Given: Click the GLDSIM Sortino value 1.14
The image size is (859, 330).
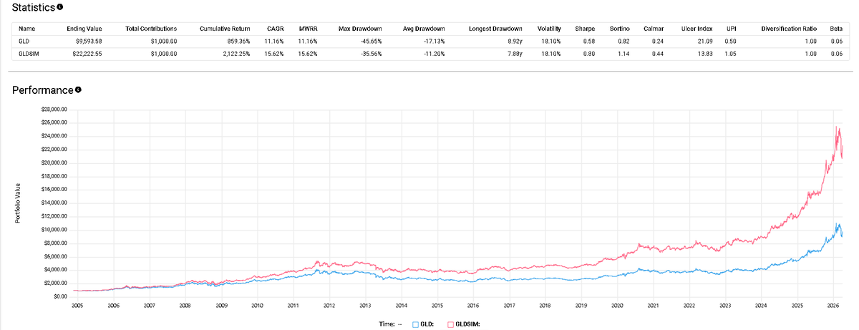Looking at the screenshot, I should [x=624, y=54].
